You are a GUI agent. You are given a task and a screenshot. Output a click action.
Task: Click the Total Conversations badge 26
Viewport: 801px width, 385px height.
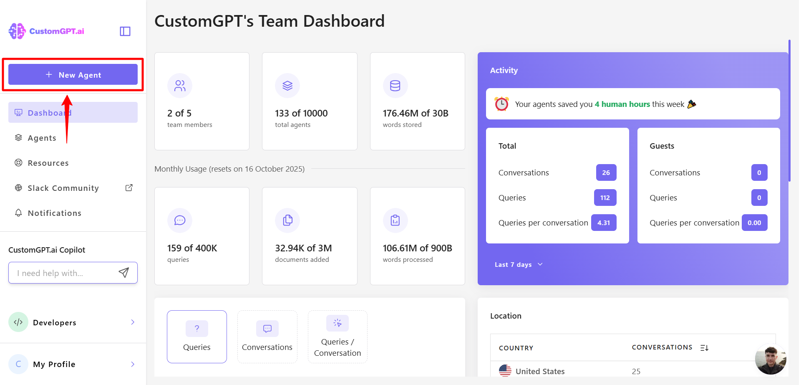pos(606,172)
